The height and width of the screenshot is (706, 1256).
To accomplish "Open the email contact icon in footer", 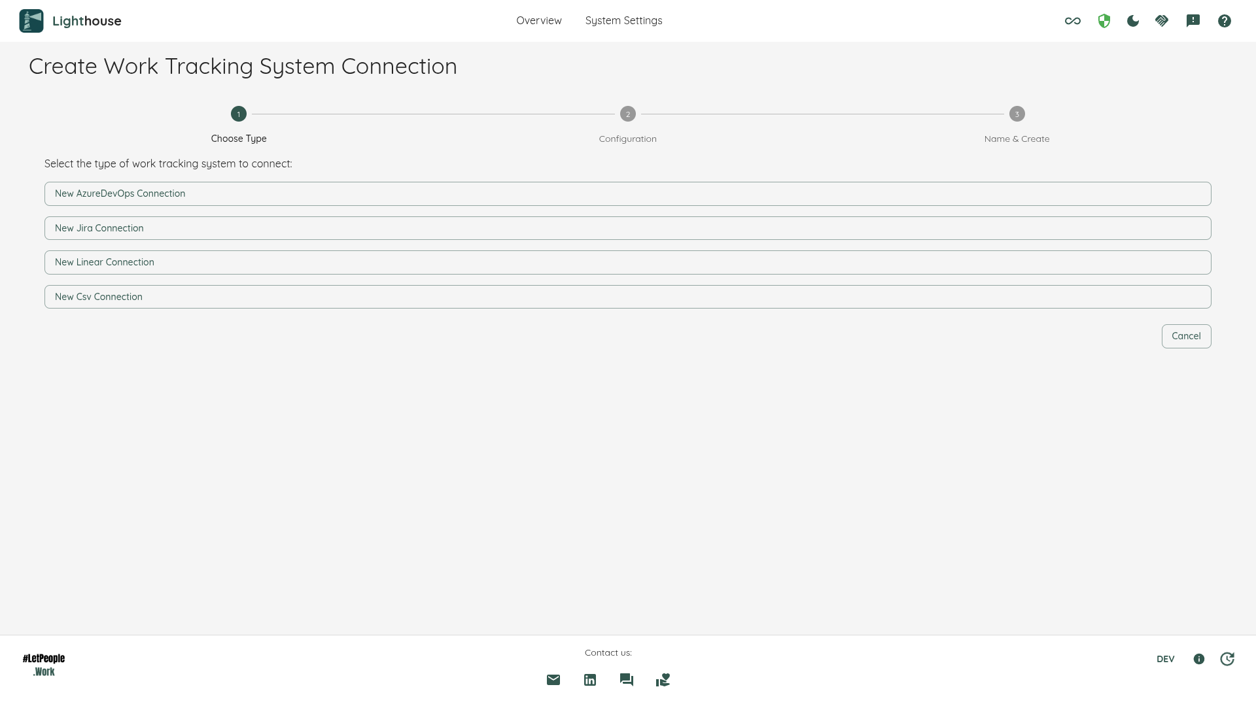I will point(553,680).
